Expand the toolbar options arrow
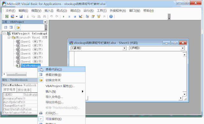 coord(169,19)
